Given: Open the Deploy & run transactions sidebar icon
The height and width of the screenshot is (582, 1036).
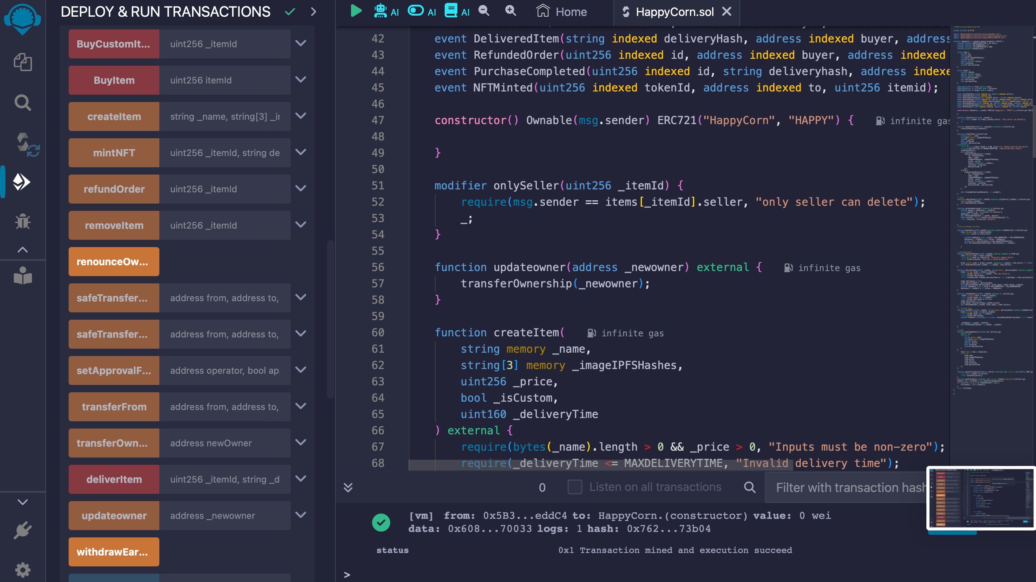Looking at the screenshot, I should pyautogui.click(x=22, y=182).
